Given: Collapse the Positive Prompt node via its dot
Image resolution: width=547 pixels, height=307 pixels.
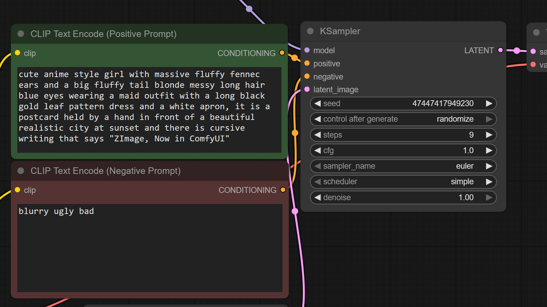Looking at the screenshot, I should point(21,34).
